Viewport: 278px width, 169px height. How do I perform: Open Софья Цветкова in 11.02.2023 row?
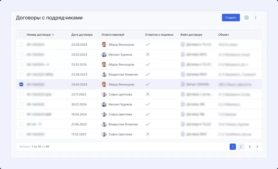[x=120, y=134]
